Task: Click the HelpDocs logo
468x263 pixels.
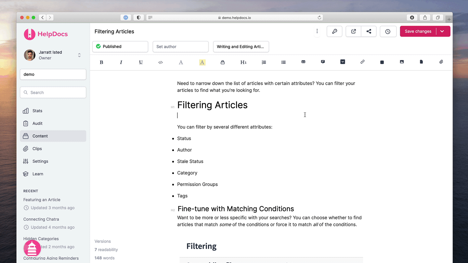Action: (x=46, y=34)
